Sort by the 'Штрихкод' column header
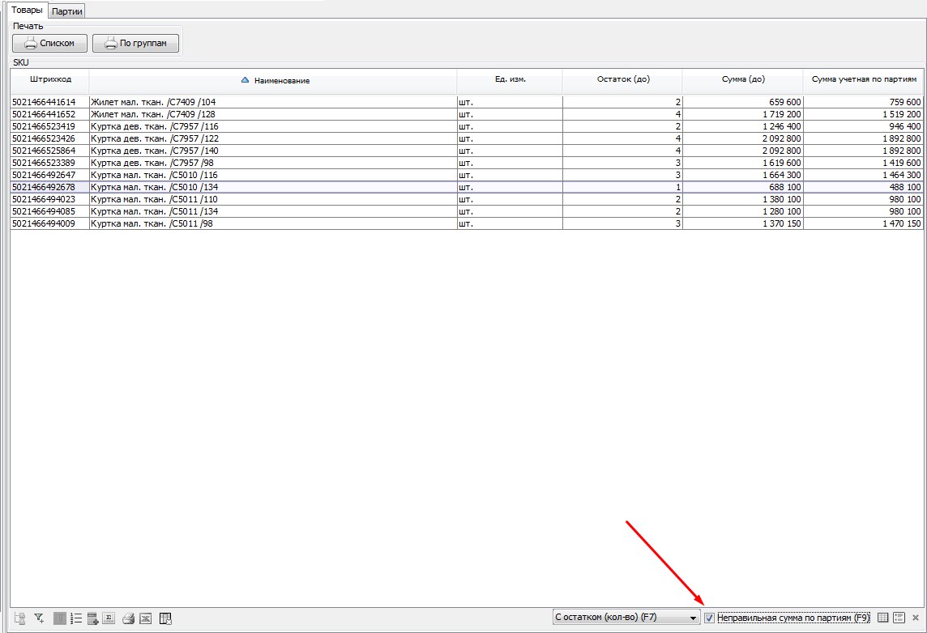927x633 pixels. [49, 79]
